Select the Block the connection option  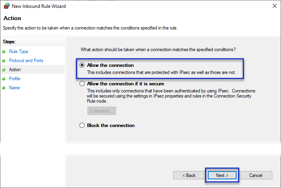pos(82,125)
